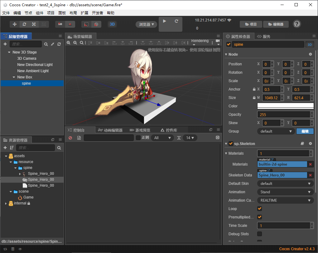Image resolution: width=318 pixels, height=253 pixels.
Task: Select the Move transform tool
Action: click(x=15, y=24)
